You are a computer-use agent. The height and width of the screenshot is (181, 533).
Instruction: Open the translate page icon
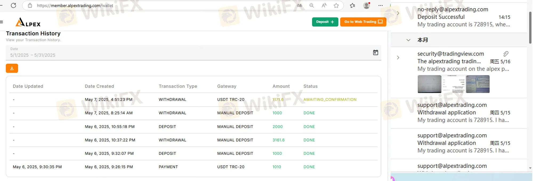pos(300,5)
